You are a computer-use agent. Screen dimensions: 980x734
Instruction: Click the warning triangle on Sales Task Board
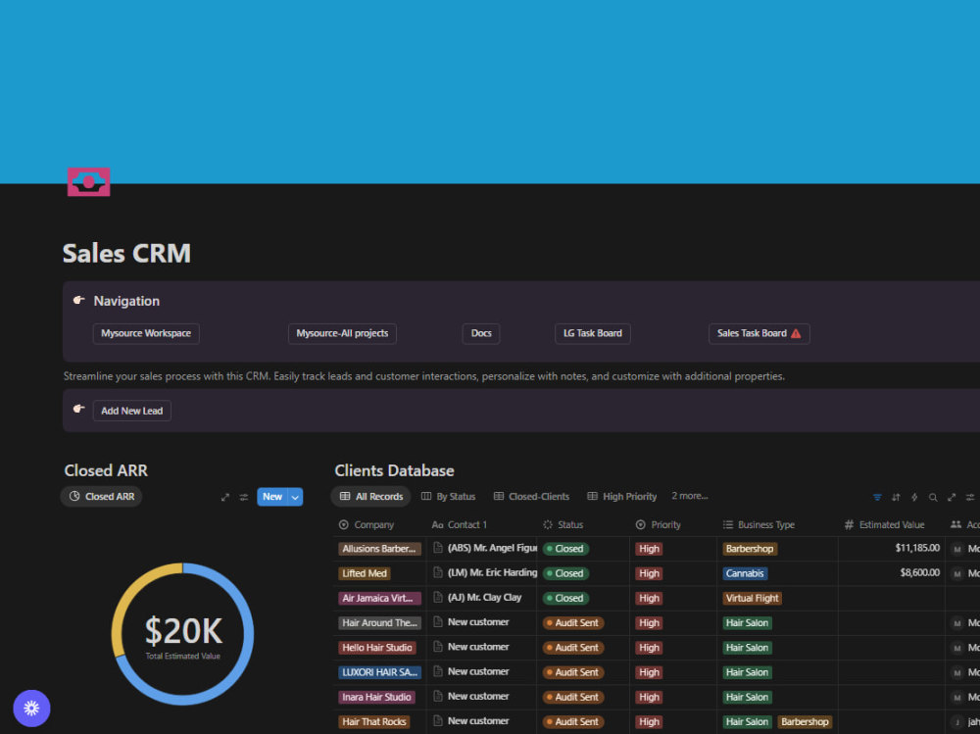(796, 333)
